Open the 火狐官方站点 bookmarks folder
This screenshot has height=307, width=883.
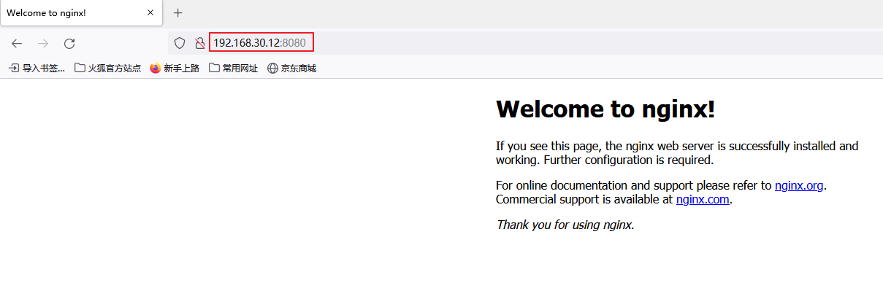click(x=107, y=68)
